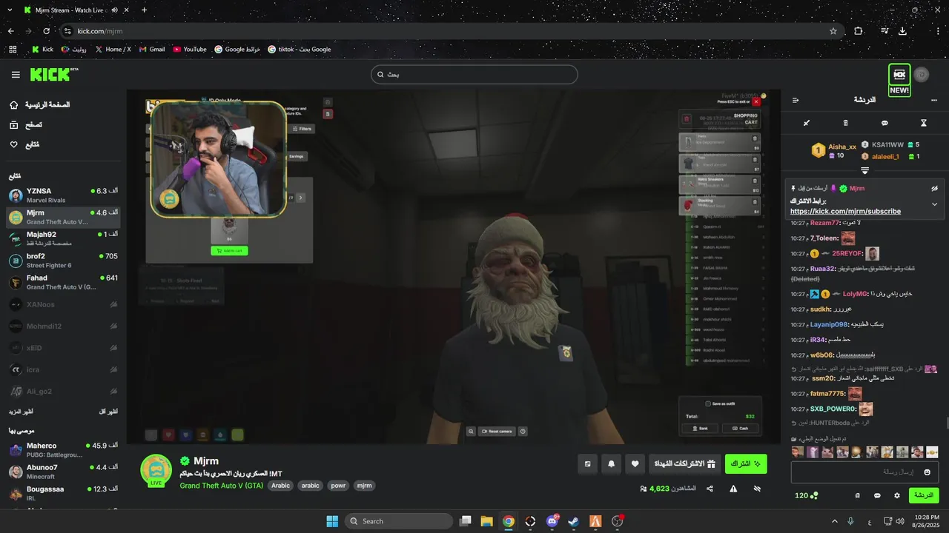Open a new browser tab
This screenshot has height=533, width=949.
click(x=144, y=10)
